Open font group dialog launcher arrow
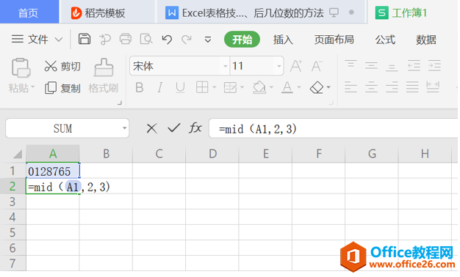 coord(331,103)
